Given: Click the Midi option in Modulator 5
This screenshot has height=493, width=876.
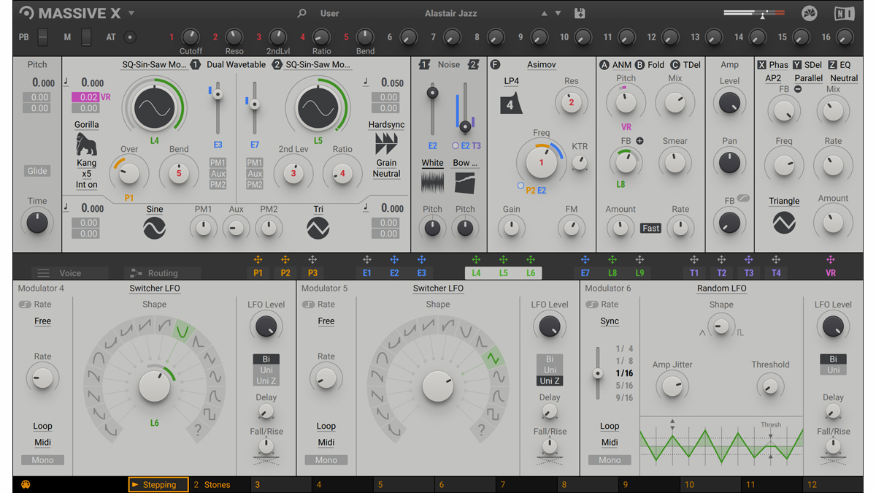Looking at the screenshot, I should click(x=326, y=443).
